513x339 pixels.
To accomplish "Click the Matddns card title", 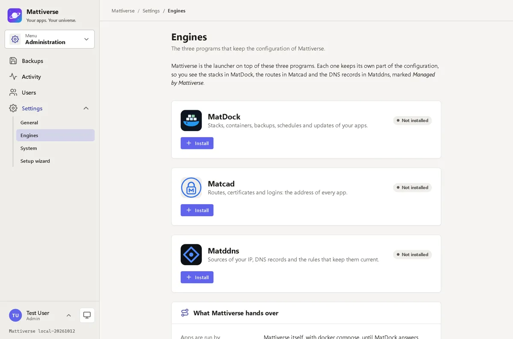I will (x=224, y=251).
